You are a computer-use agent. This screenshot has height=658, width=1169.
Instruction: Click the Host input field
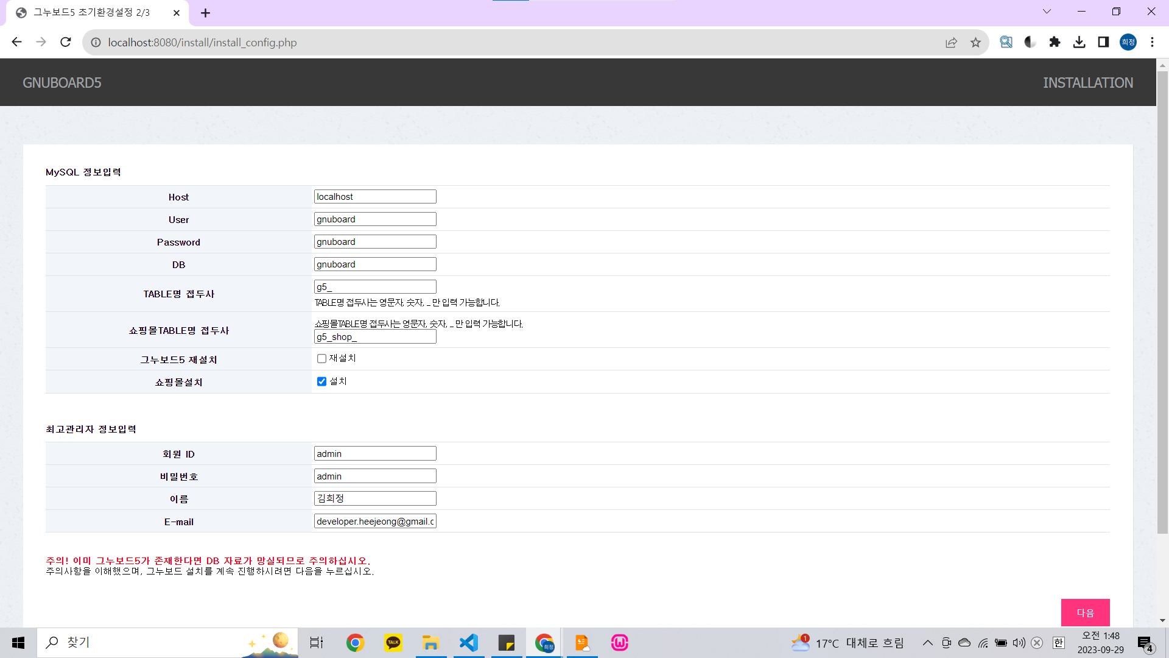coord(375,197)
